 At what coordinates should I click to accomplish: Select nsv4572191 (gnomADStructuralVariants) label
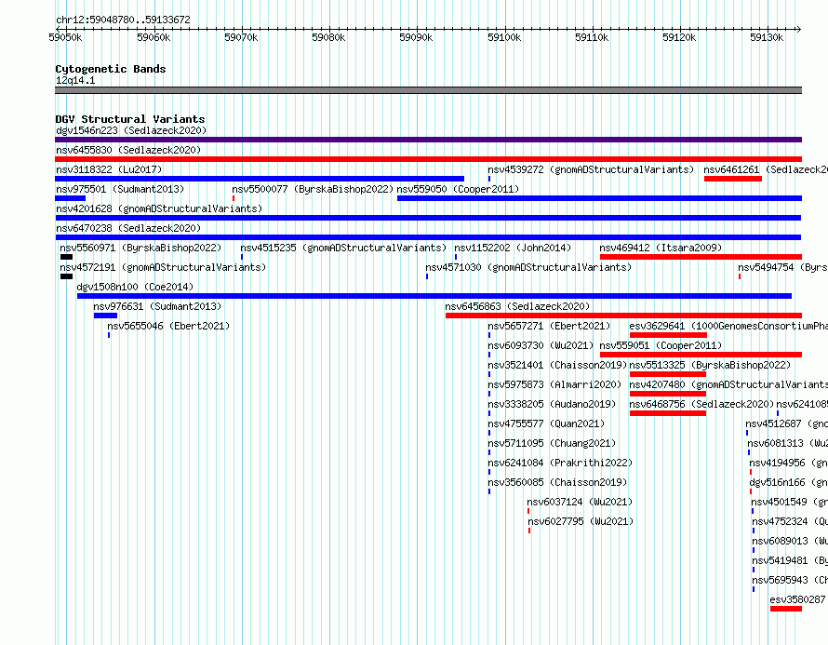(163, 267)
